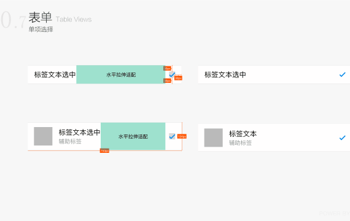Click the gray thumbnail beside left 标签文本选中

(43, 136)
